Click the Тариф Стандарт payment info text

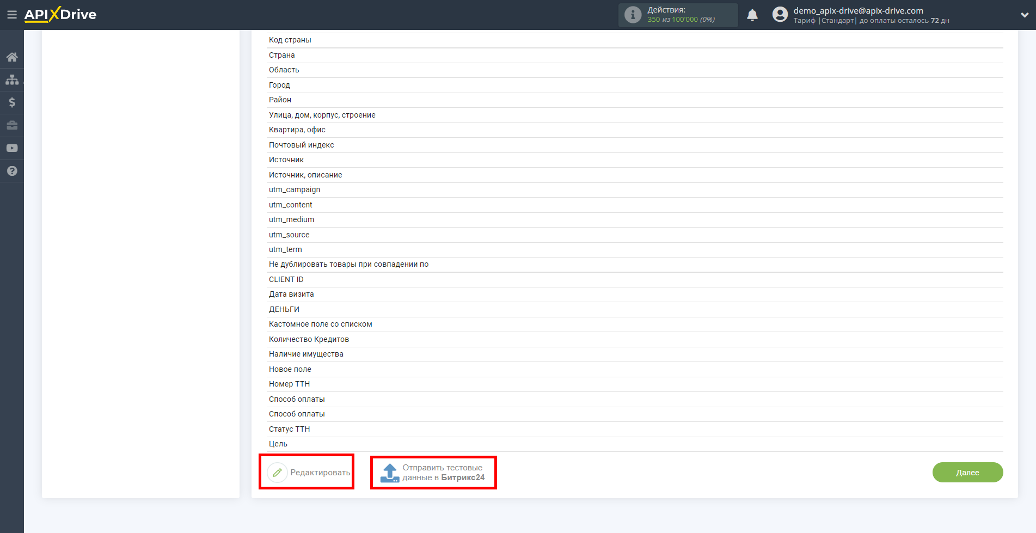[871, 21]
